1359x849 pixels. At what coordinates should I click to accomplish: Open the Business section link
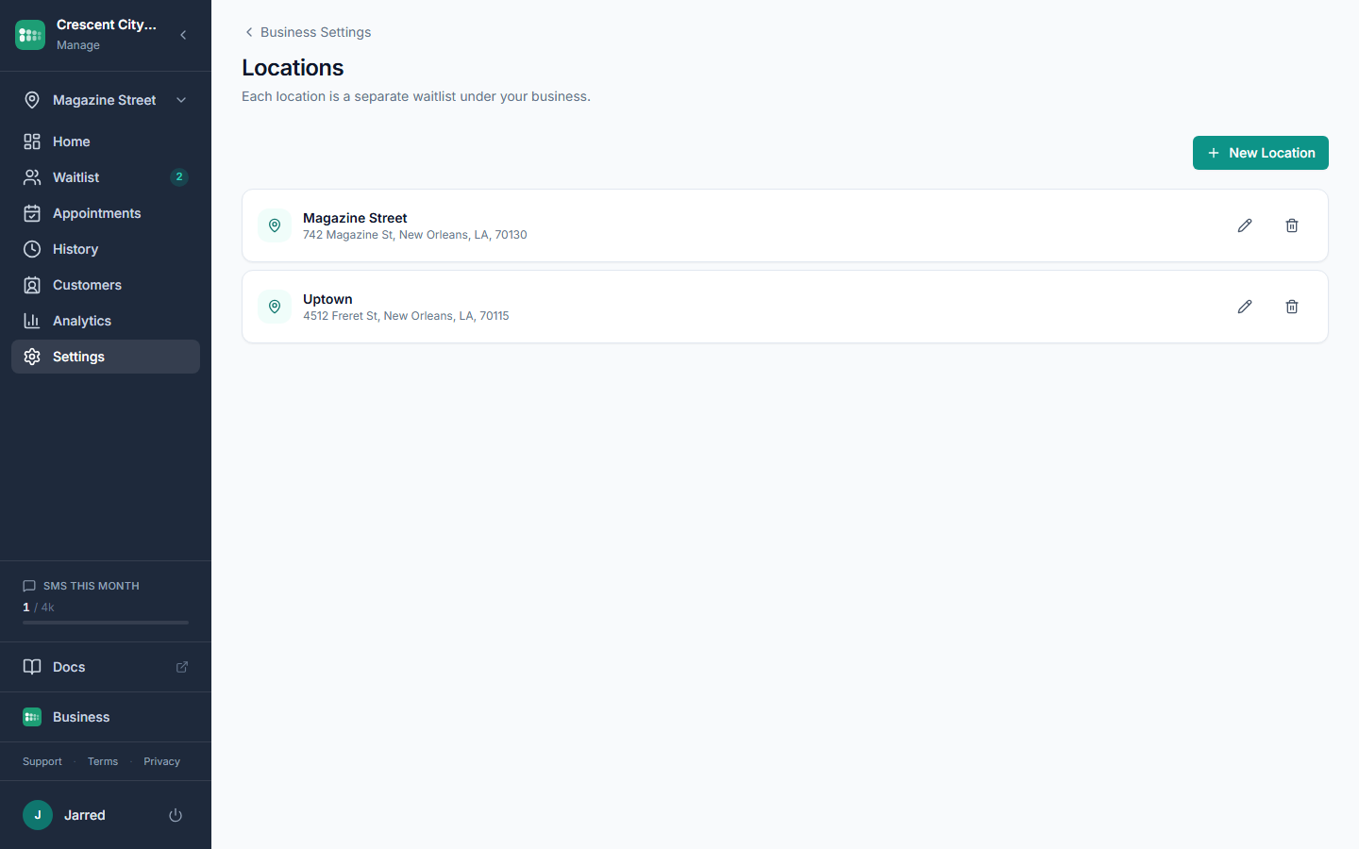click(106, 717)
